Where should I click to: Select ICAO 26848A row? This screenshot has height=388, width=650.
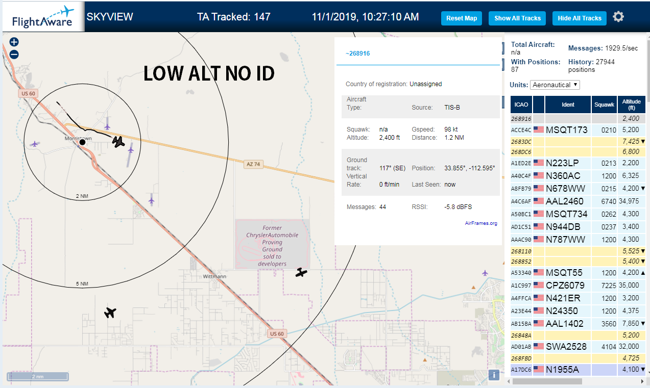pyautogui.click(x=579, y=335)
